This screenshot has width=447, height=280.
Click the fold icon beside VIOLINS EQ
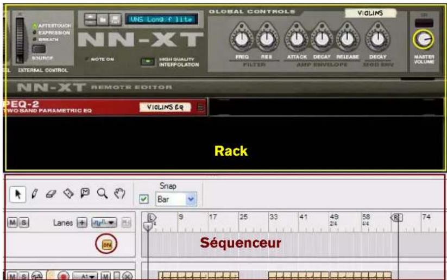tap(200, 107)
